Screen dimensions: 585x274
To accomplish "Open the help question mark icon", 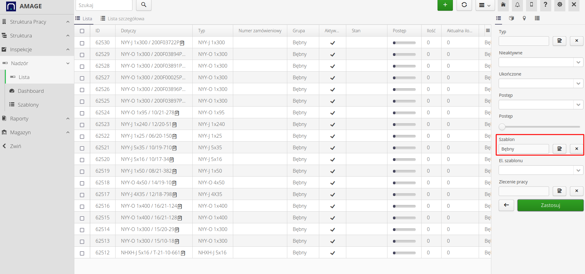I will click(545, 5).
